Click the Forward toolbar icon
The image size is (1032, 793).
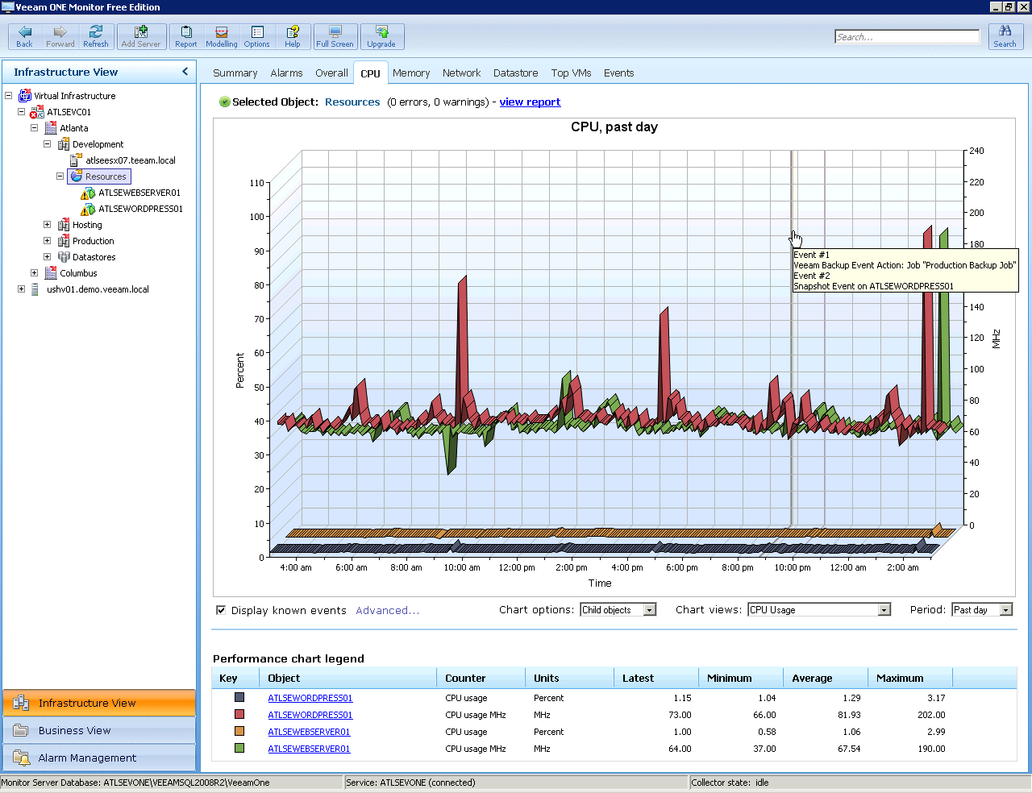[x=60, y=37]
